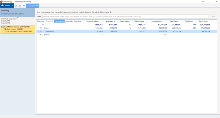Click the value 12,707,376 in ConsoleApp3 row

[x=163, y=31]
